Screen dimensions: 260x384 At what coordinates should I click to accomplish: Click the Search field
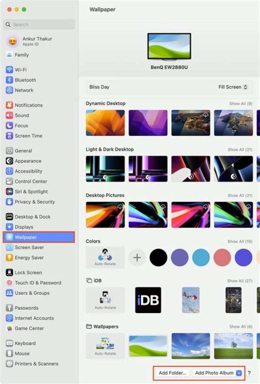(39, 25)
